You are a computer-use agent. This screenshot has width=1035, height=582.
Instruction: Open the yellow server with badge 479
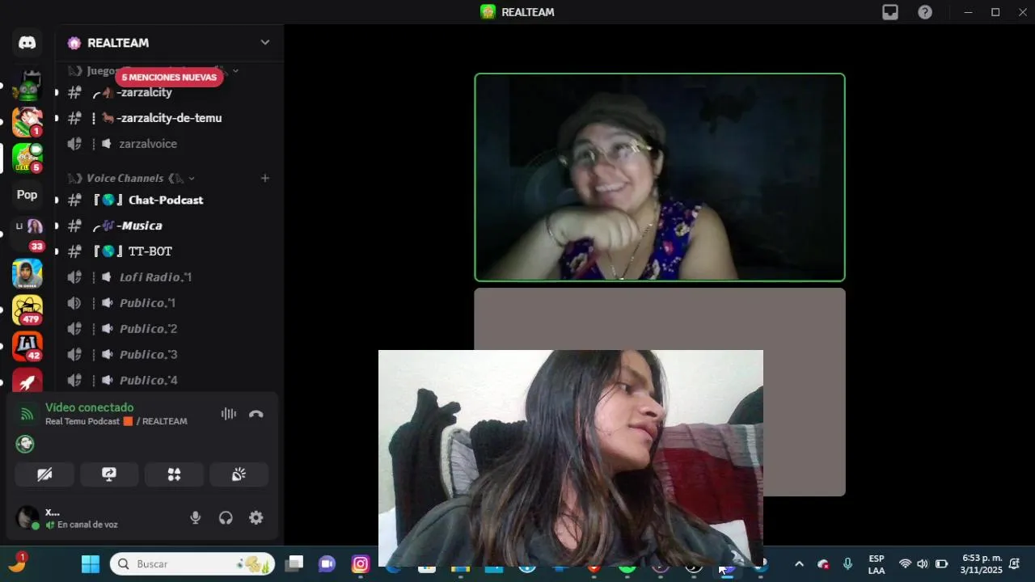27,310
